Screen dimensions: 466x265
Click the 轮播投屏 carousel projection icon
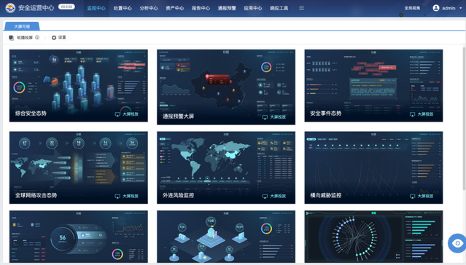coord(11,38)
